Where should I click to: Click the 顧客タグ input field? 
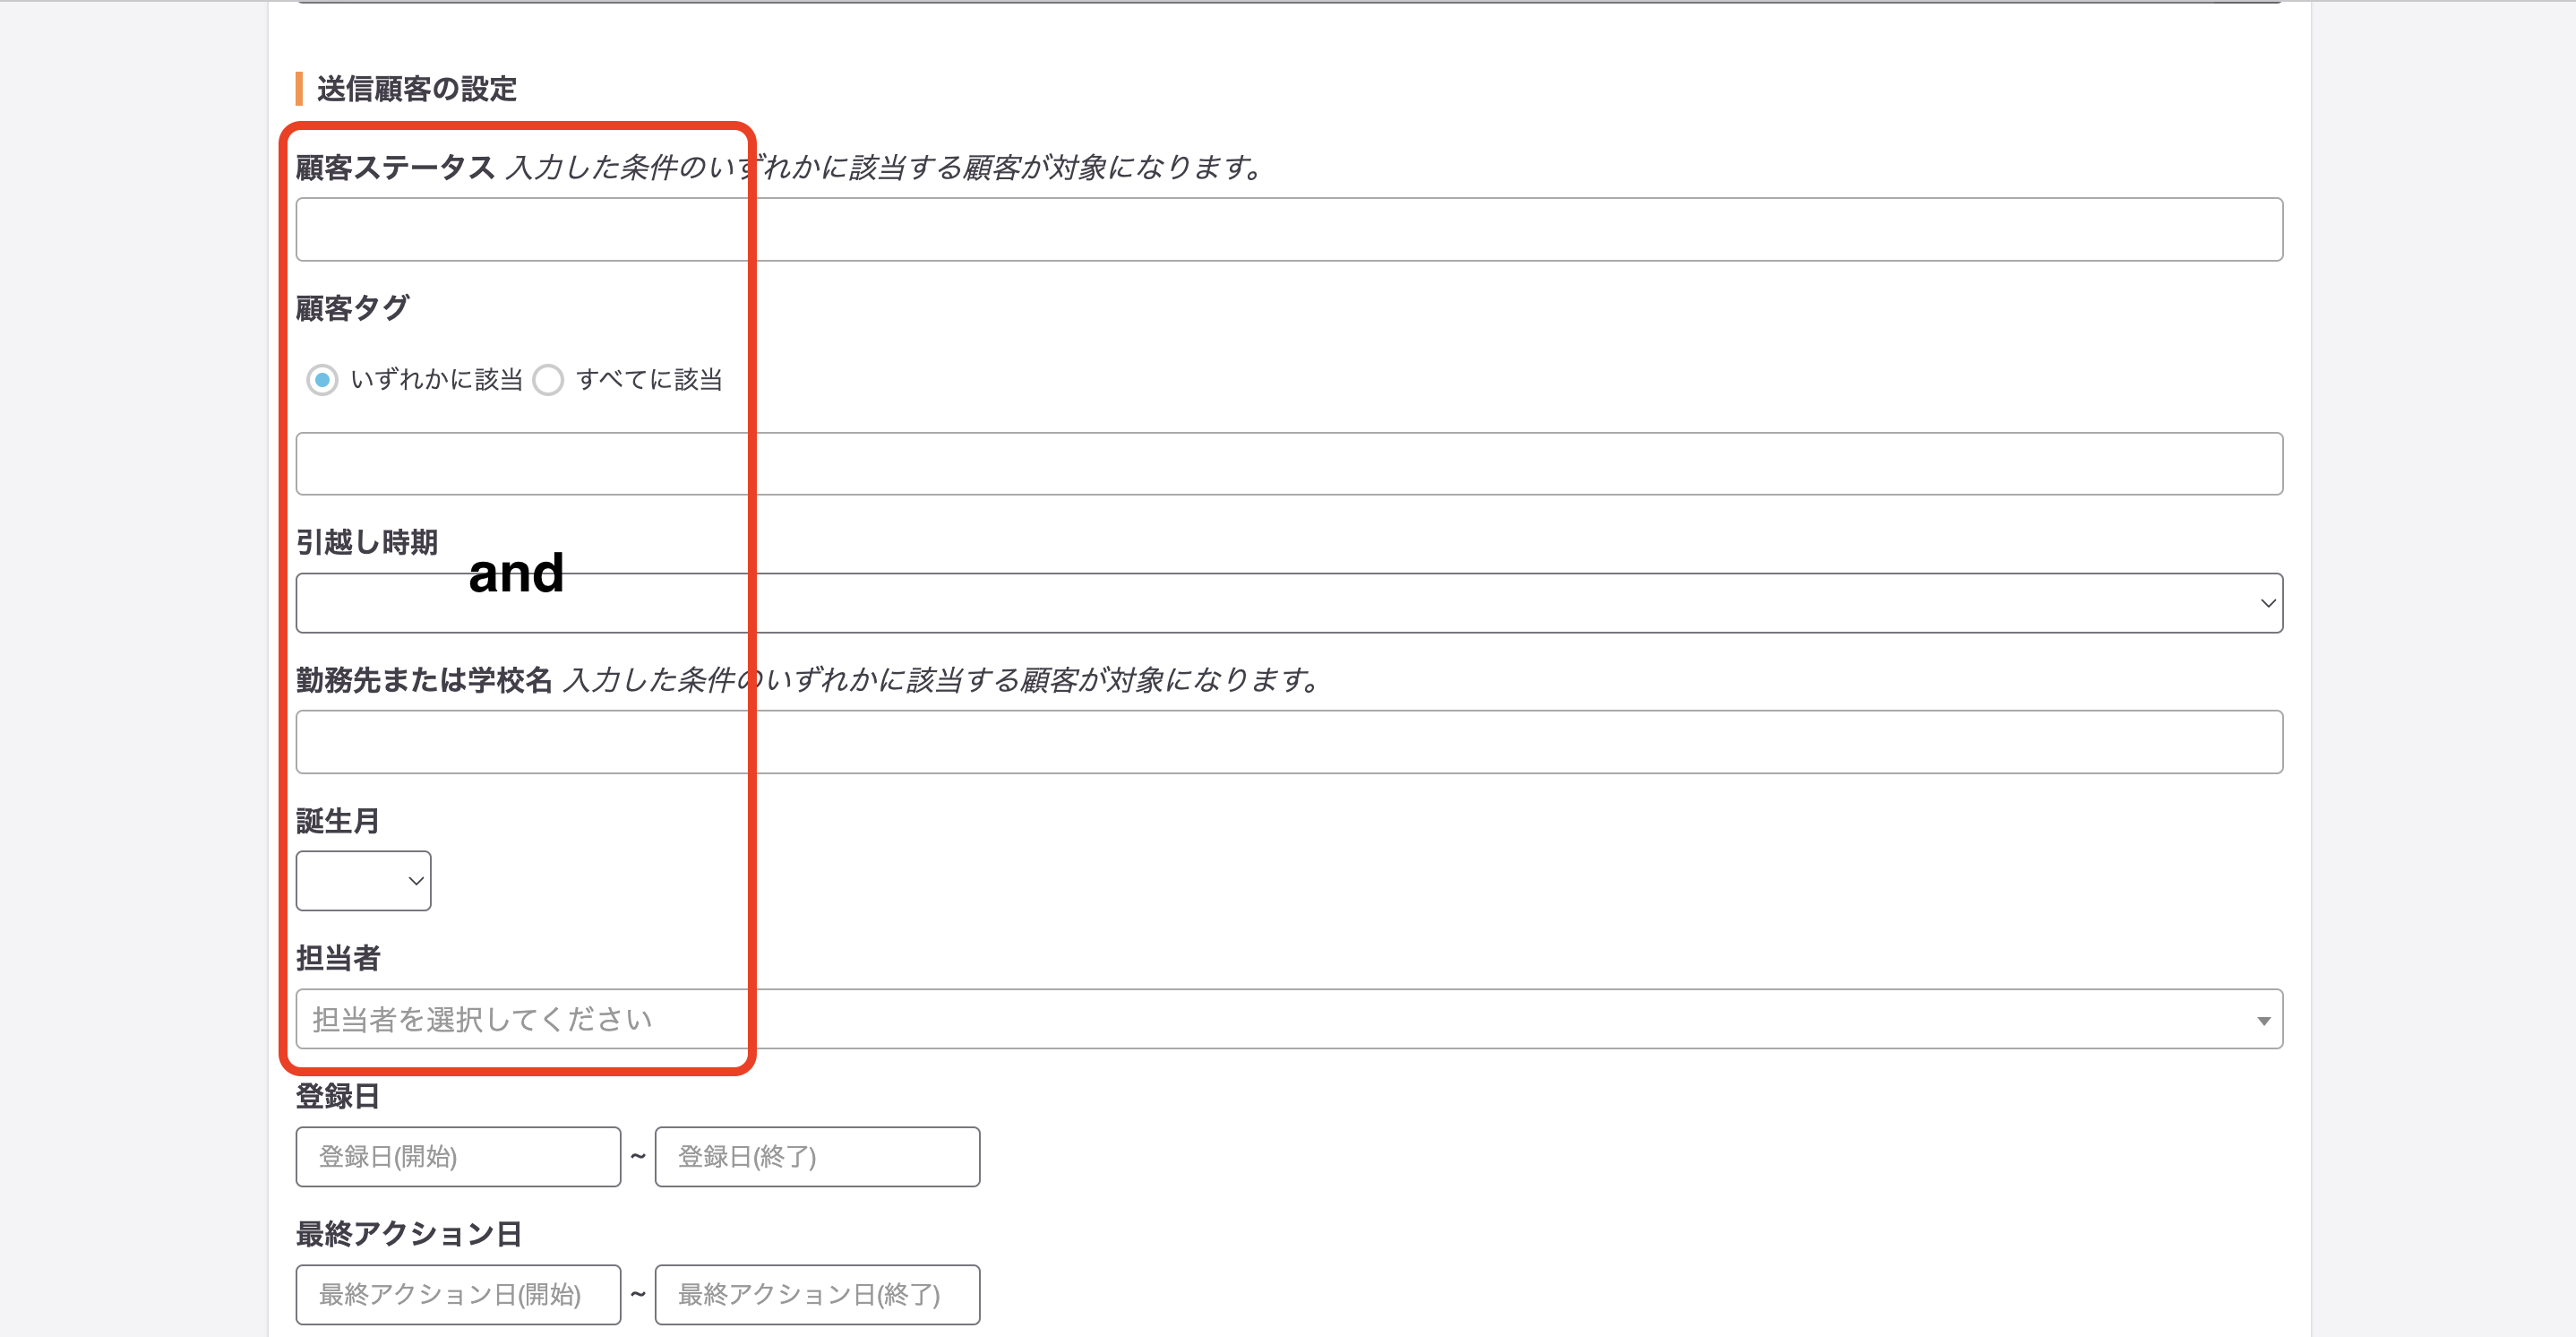[1289, 463]
